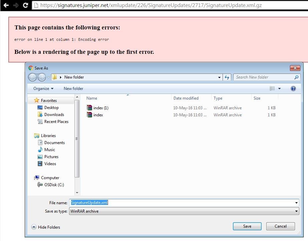Click navigation pane scroll up arrow

[x=77, y=97]
